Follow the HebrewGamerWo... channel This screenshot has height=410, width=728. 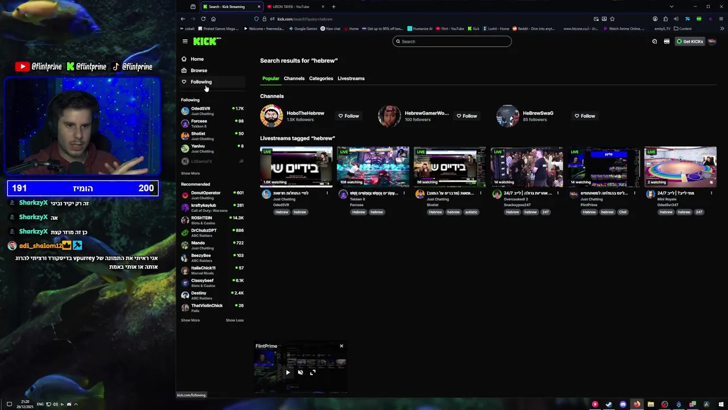point(467,116)
